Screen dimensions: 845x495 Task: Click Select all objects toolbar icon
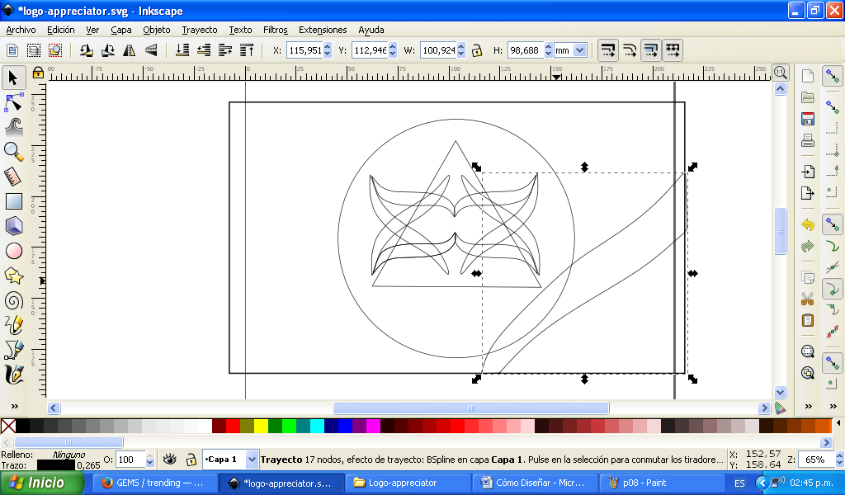12,50
